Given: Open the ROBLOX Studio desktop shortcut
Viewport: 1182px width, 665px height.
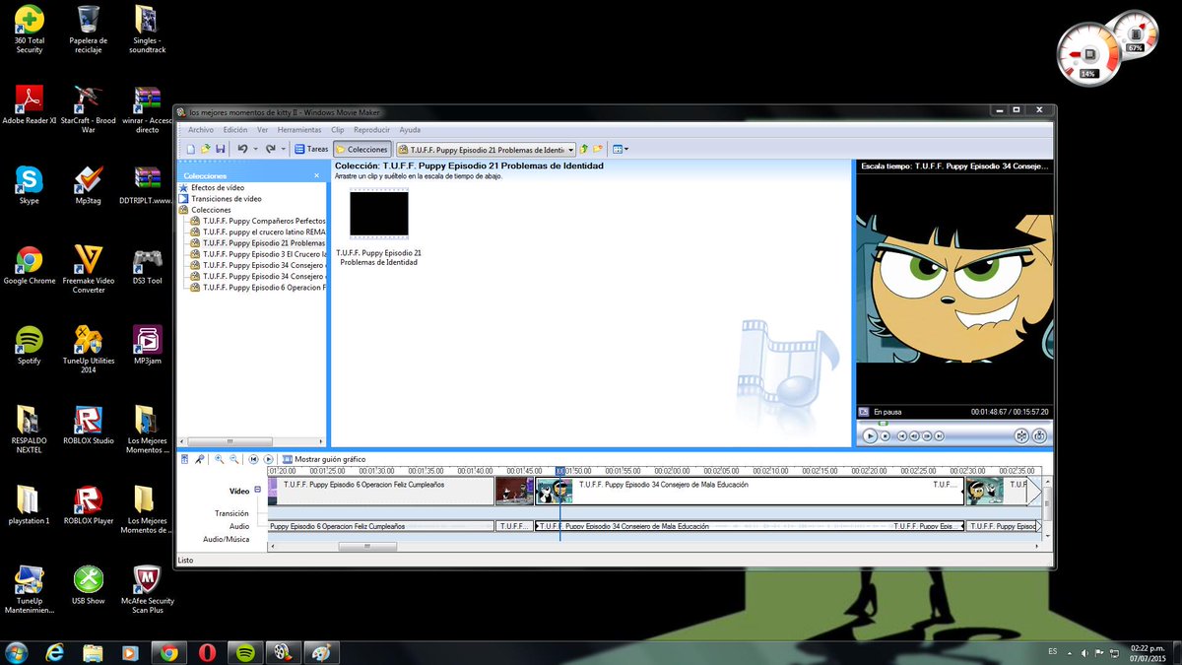Looking at the screenshot, I should 89,426.
